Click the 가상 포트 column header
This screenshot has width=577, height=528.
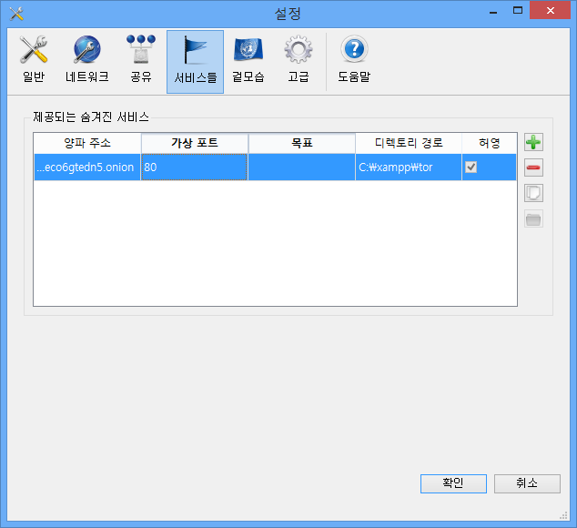pyautogui.click(x=194, y=143)
